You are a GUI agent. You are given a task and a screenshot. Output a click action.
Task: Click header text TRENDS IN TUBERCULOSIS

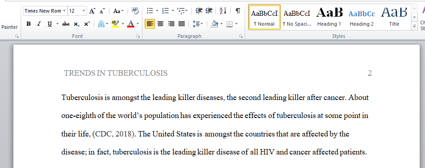[116, 73]
